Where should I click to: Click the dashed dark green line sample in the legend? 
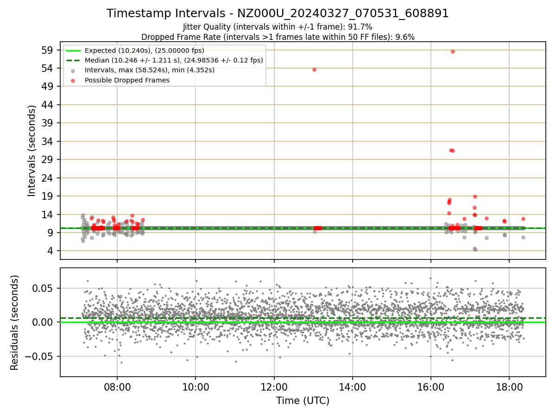tap(73, 60)
